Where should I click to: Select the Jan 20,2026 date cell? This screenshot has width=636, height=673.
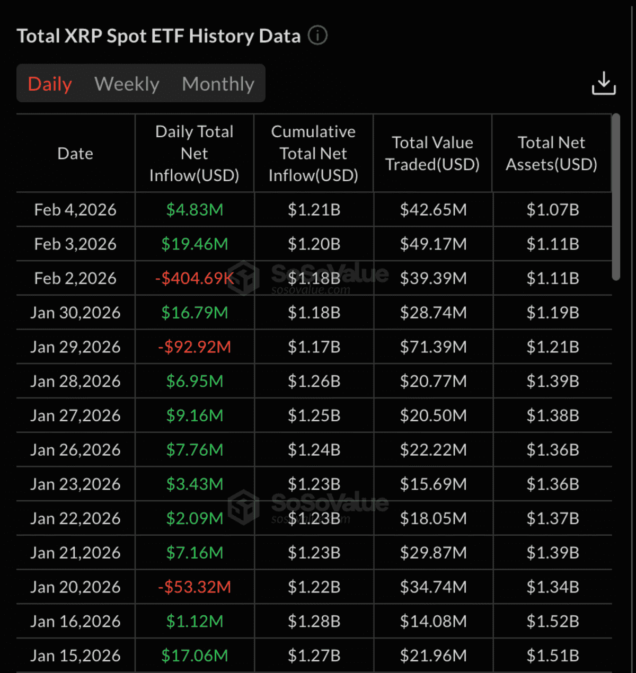(75, 587)
